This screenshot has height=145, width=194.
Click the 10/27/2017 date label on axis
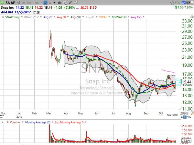point(172,115)
